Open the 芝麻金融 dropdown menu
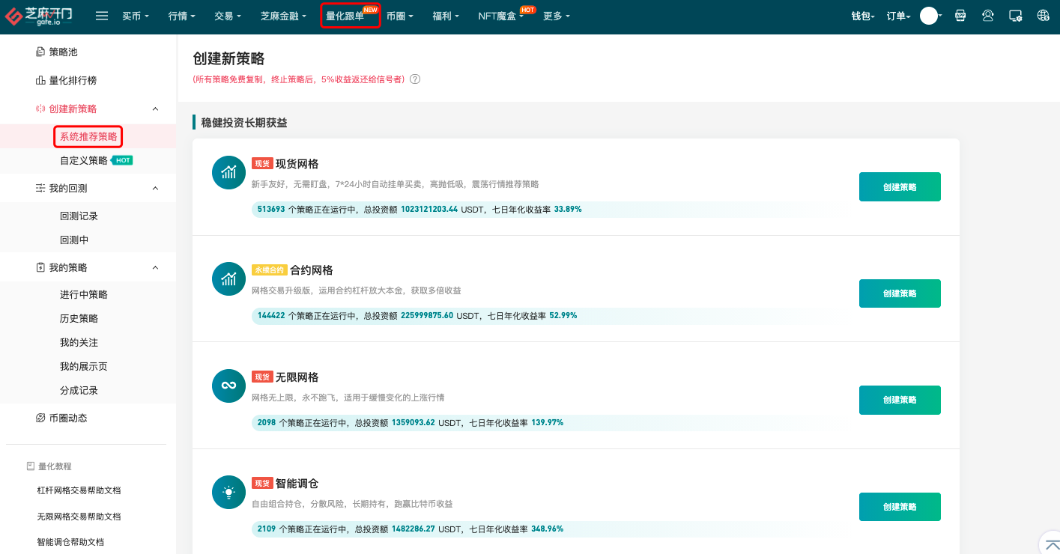This screenshot has width=1060, height=554. (x=283, y=16)
